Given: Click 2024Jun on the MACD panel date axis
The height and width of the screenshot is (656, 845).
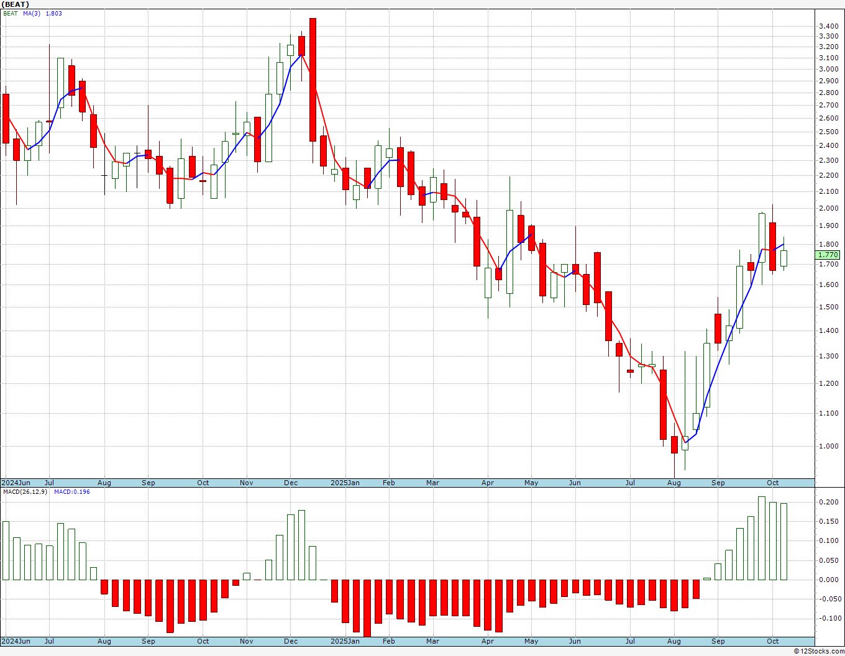Looking at the screenshot, I should pyautogui.click(x=16, y=641).
